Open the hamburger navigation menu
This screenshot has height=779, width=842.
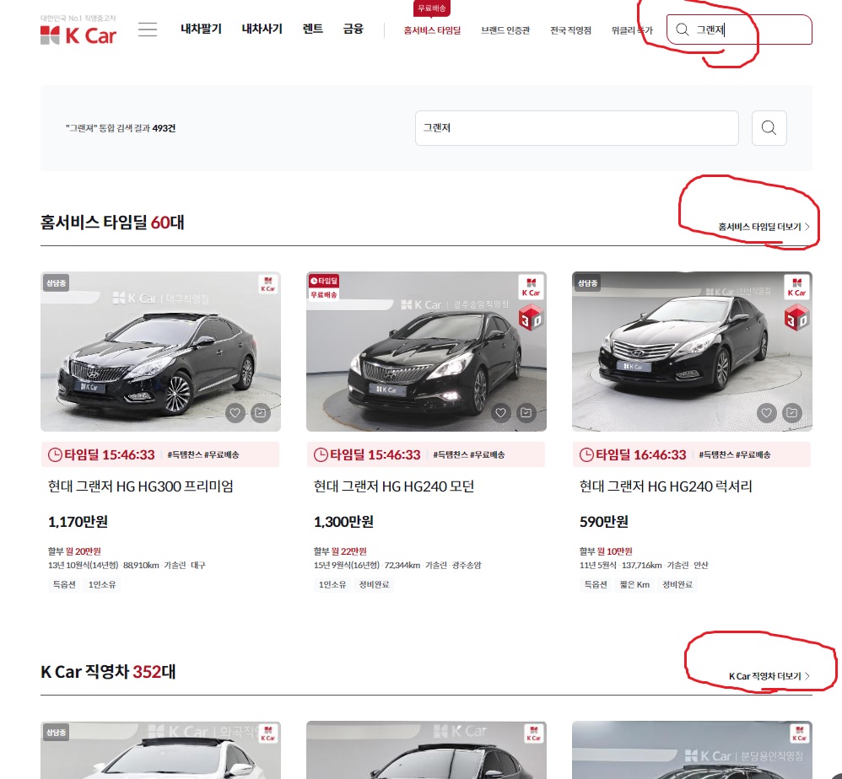click(147, 30)
